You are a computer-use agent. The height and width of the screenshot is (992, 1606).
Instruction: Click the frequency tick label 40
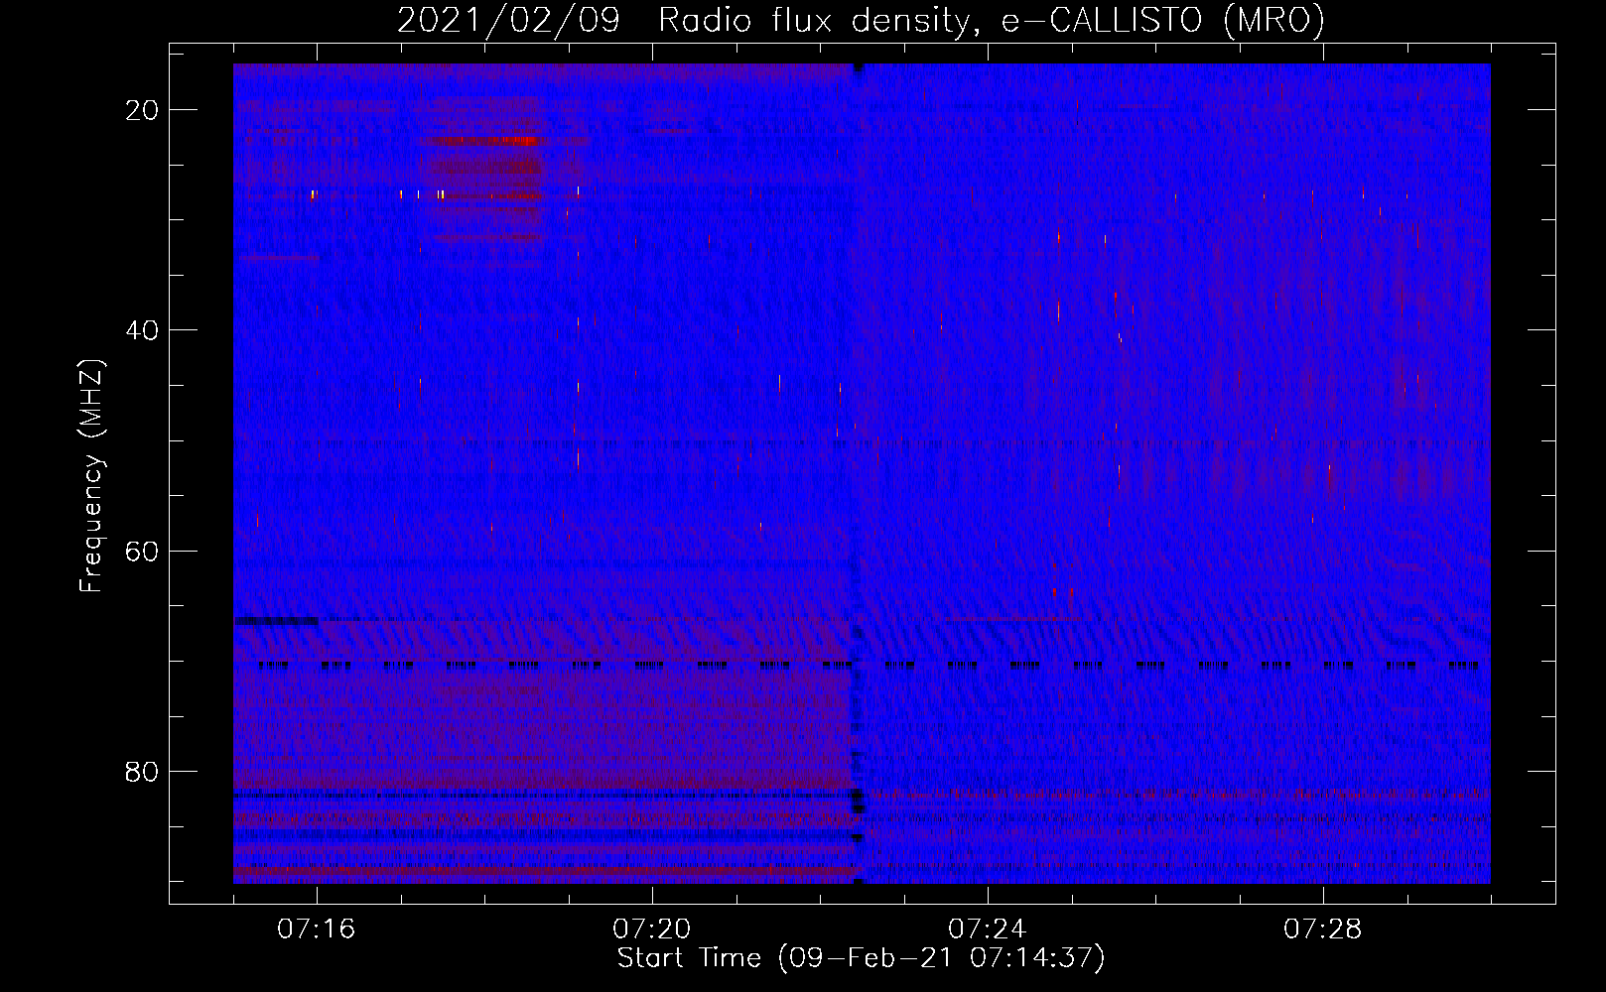(143, 330)
